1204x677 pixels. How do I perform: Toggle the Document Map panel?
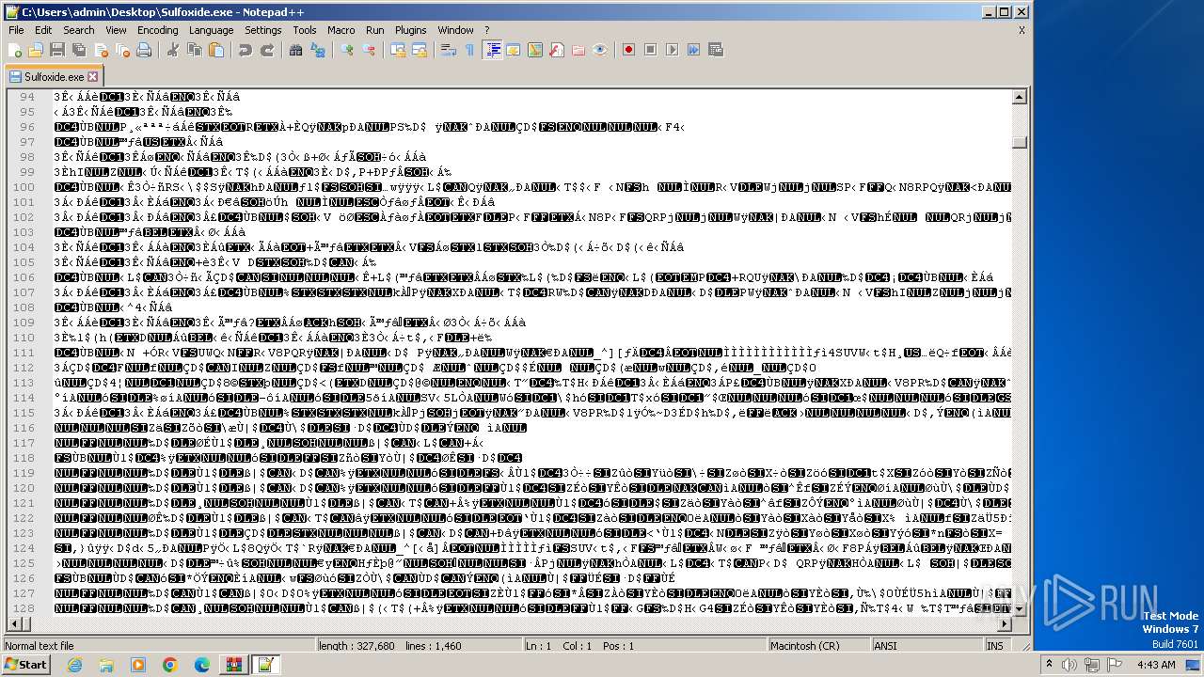(x=535, y=50)
